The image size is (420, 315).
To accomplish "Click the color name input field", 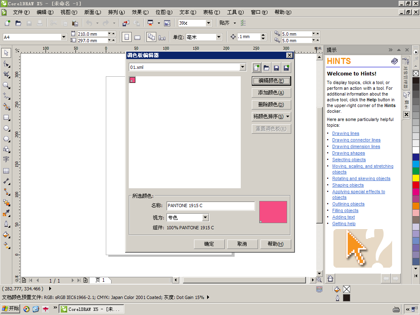I will (x=210, y=205).
